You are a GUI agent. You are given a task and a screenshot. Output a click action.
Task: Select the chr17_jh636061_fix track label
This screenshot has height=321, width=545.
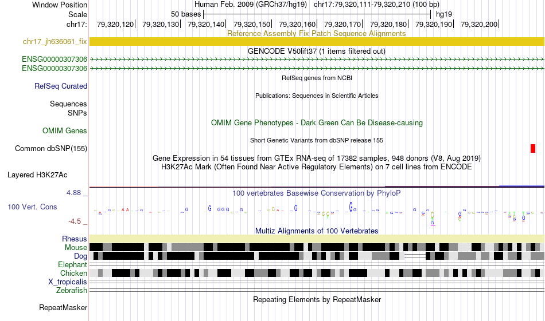55,42
